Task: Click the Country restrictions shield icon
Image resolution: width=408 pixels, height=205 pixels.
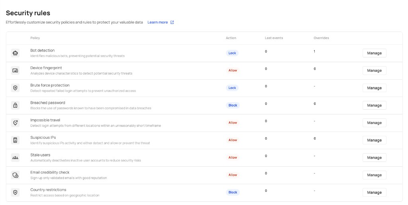Action: click(16, 193)
